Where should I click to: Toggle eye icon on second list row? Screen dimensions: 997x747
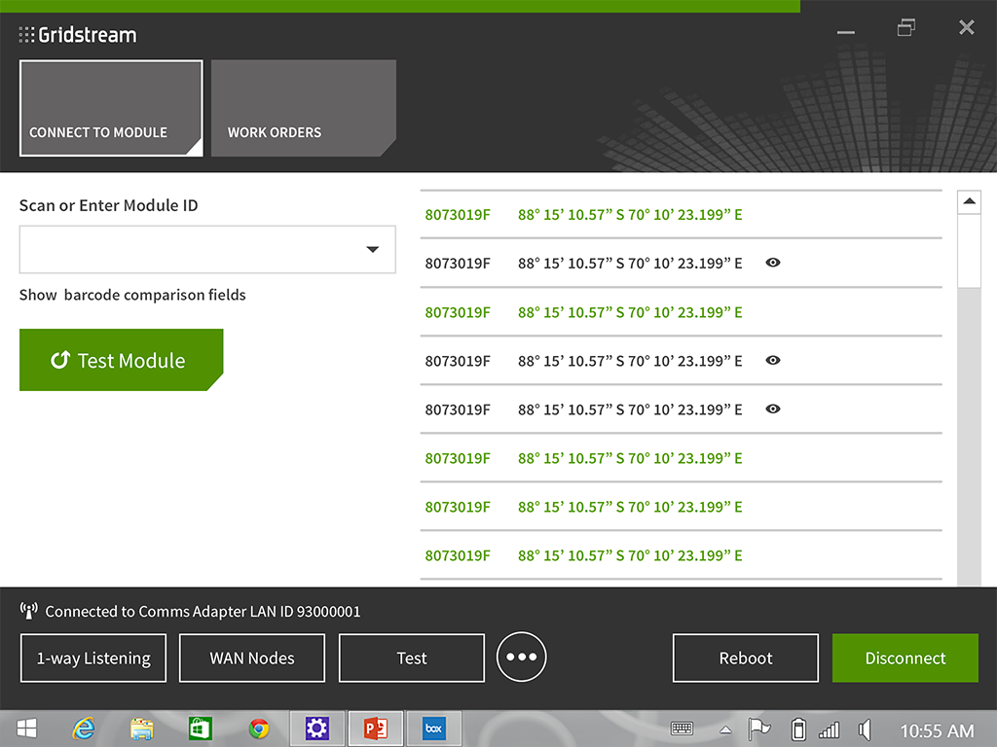click(x=773, y=263)
